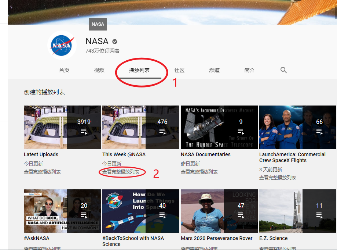Open the How Do We Launch Things thumbnail
The height and width of the screenshot is (250, 337).
(141, 211)
